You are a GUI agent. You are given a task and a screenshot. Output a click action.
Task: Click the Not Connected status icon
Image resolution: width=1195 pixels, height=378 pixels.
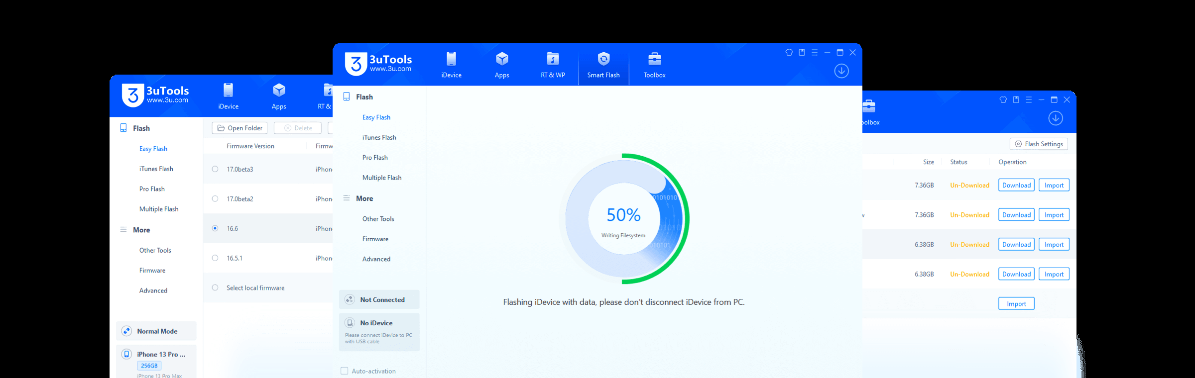350,299
